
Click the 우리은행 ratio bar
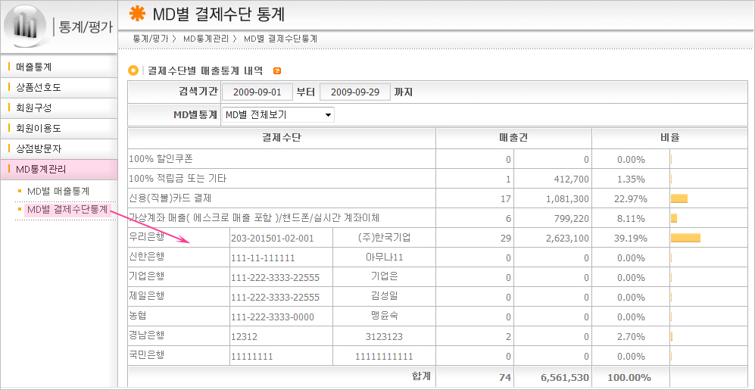click(685, 238)
